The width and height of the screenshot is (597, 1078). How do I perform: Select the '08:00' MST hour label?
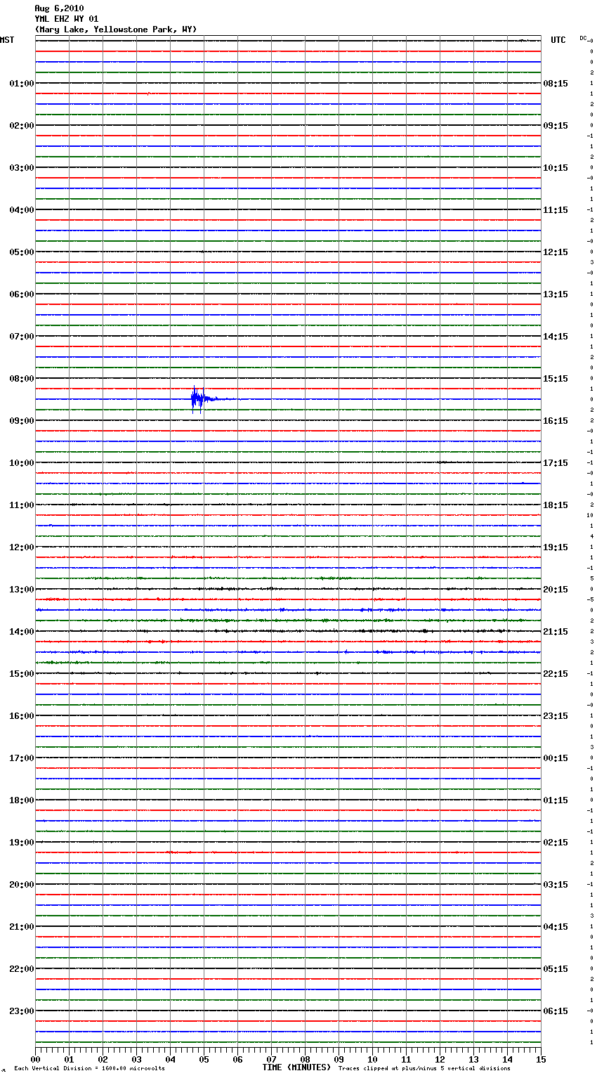[22, 379]
